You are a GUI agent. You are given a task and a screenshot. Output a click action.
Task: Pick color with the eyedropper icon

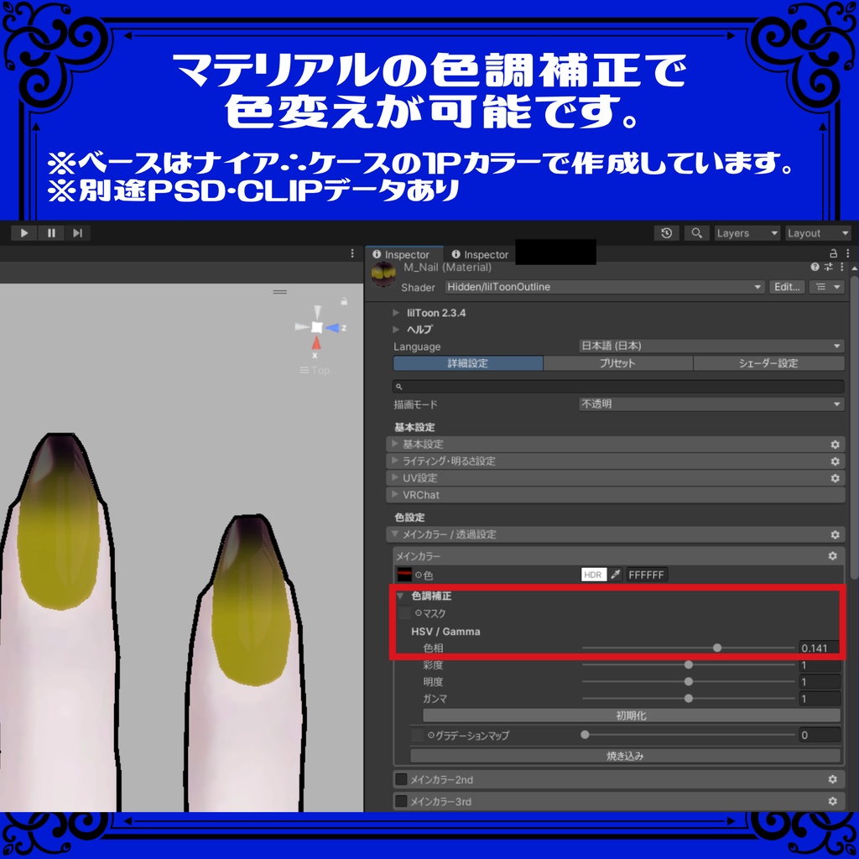tap(616, 575)
